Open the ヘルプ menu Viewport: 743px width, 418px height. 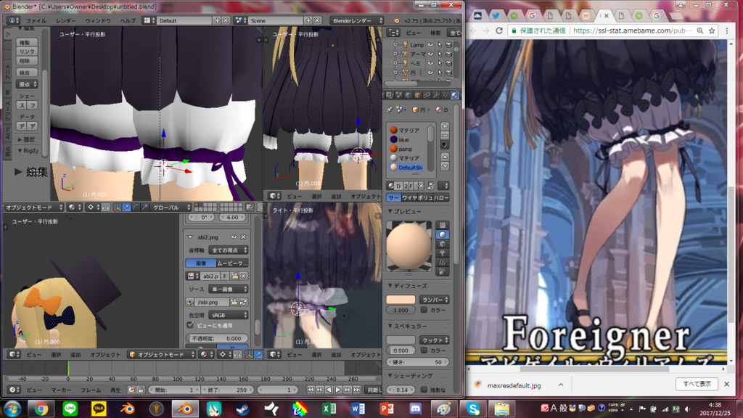pos(128,21)
